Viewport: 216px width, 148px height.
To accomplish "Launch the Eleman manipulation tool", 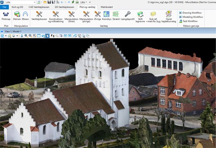I will pos(17,16).
